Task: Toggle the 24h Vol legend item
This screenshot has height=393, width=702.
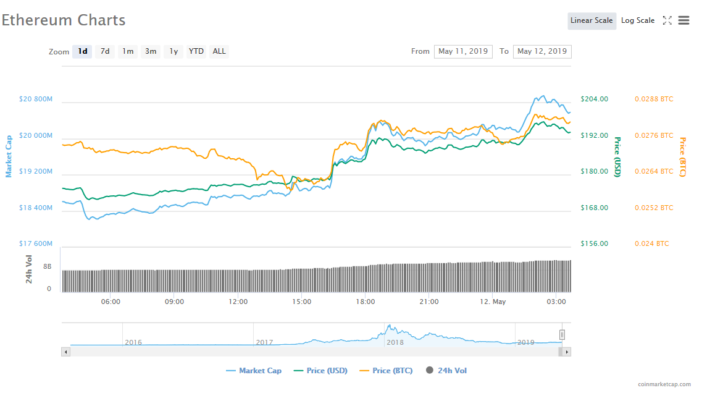Action: [x=446, y=371]
